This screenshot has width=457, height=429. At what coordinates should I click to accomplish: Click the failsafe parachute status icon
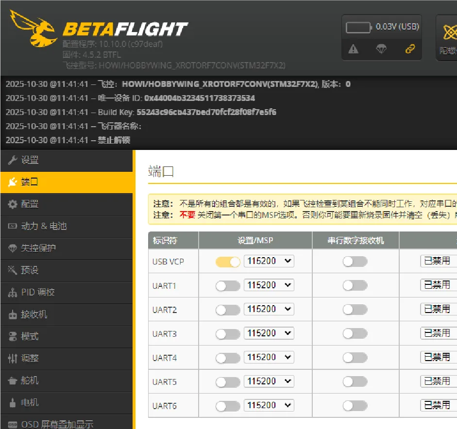coord(382,49)
